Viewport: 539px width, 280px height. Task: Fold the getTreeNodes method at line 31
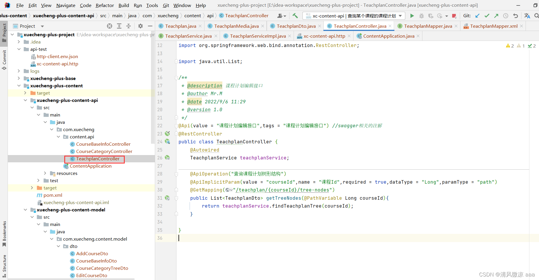pyautogui.click(x=176, y=198)
